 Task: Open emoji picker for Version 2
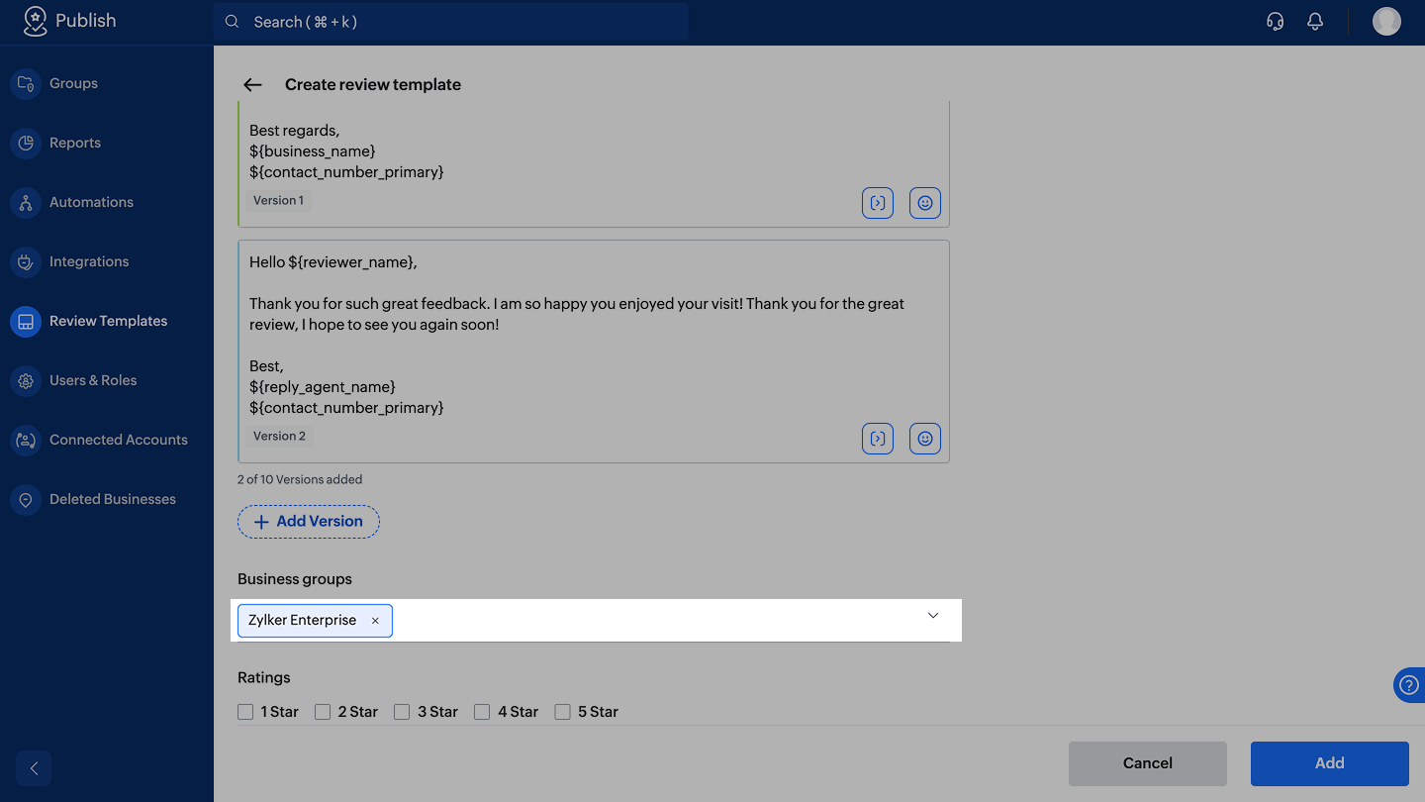[925, 439]
